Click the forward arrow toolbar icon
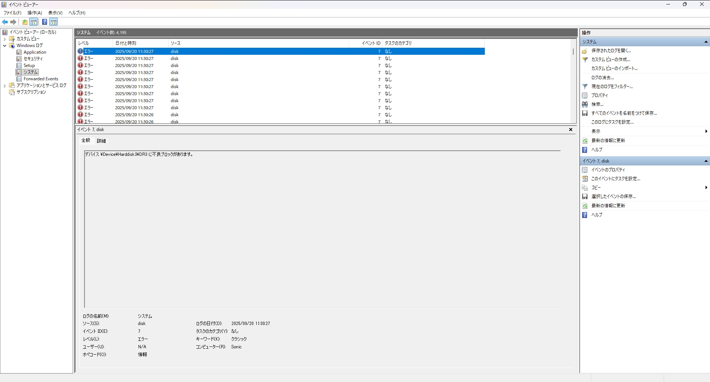The width and height of the screenshot is (710, 382). point(13,22)
